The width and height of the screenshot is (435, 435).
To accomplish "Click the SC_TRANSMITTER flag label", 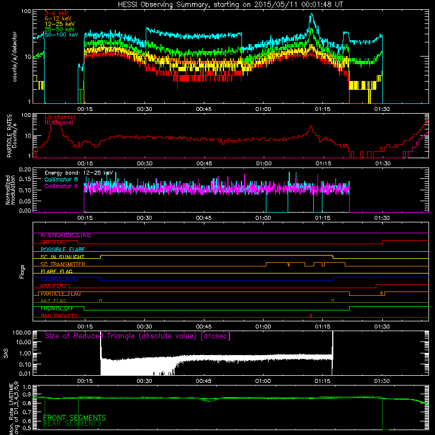I will pyautogui.click(x=63, y=264).
